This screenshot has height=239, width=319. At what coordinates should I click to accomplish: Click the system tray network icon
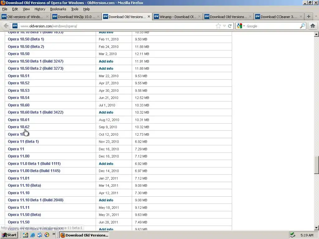[x=293, y=235]
